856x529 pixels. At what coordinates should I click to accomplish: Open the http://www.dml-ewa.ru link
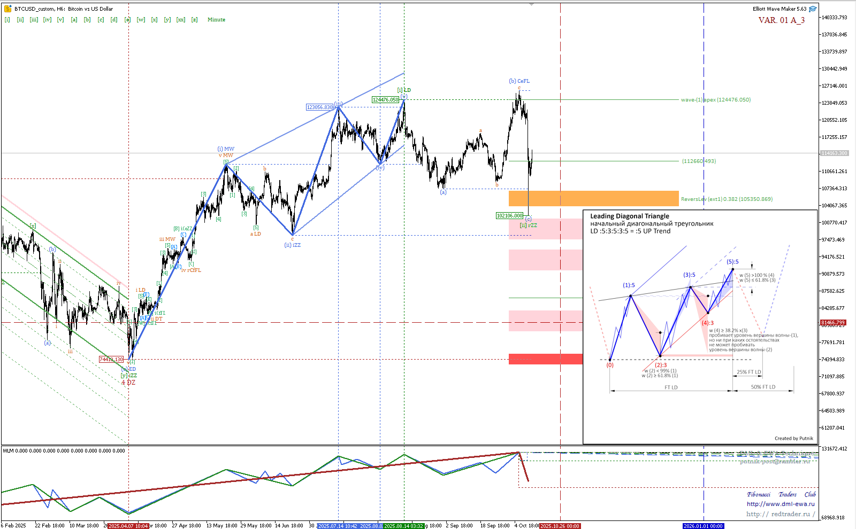[781, 504]
